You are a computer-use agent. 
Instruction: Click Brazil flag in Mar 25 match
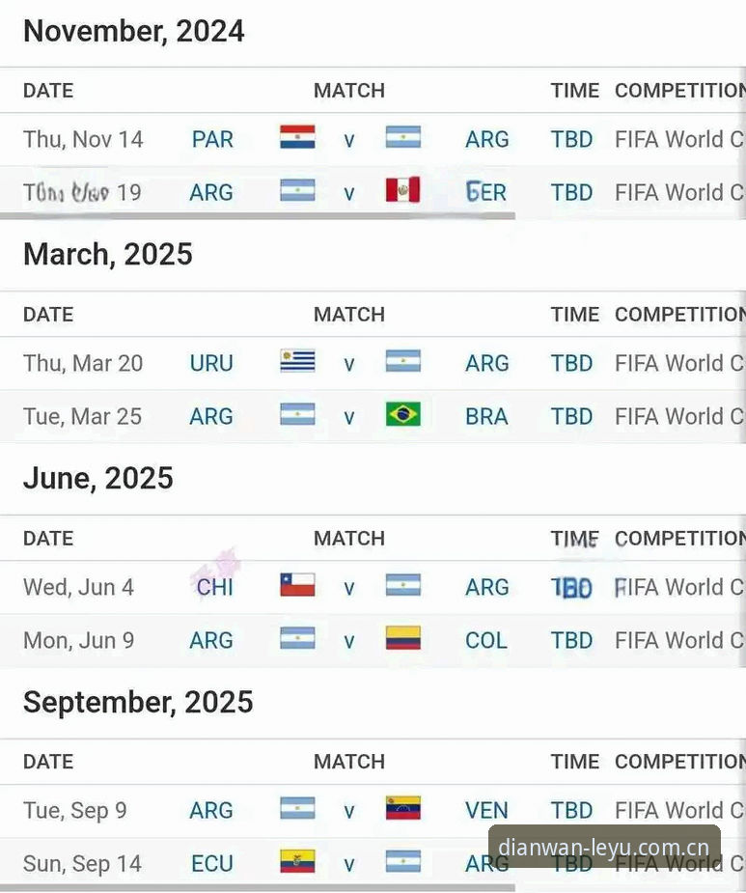point(402,414)
